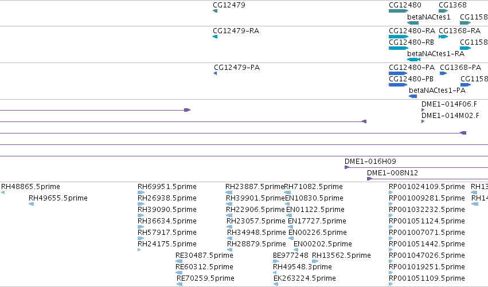Image resolution: width=488 pixels, height=287 pixels.
Task: Select the RH24175.5prime EST glyph
Action: pos(139,250)
